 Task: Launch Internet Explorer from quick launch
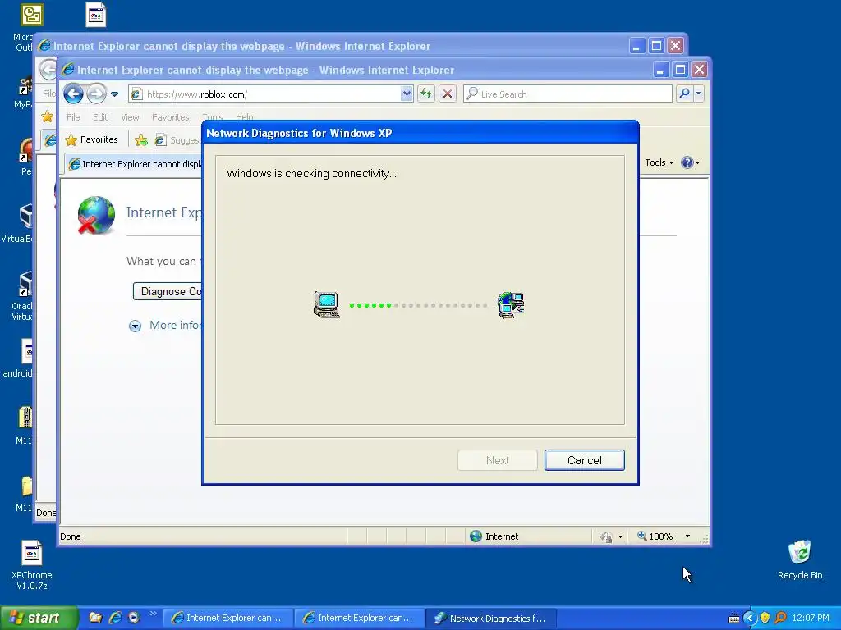click(115, 618)
